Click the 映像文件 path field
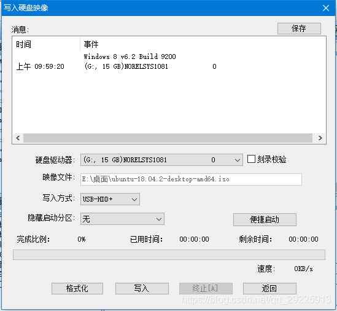This screenshot has width=337, height=311. 191,179
